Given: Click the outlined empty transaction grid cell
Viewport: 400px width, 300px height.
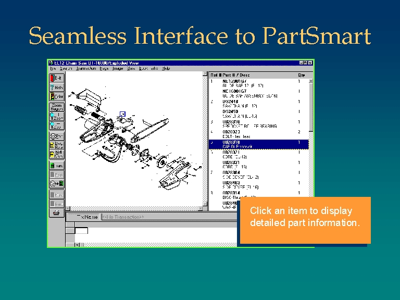Looking at the screenshot, I should [x=82, y=231].
